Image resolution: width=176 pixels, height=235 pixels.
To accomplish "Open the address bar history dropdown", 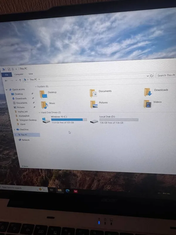I will click(148, 76).
